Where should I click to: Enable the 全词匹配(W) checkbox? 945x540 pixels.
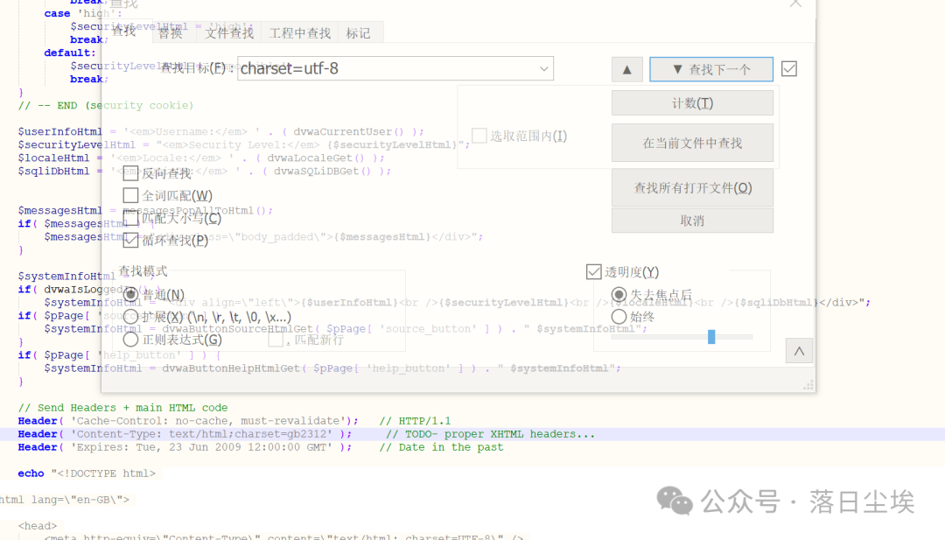130,195
